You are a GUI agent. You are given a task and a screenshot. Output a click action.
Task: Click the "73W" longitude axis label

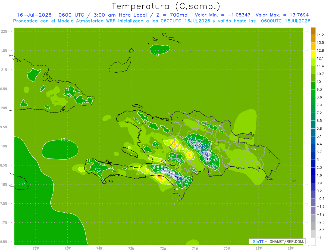[131, 248]
